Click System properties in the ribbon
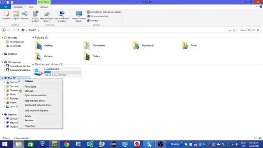This screenshot has width=263, height=148. (97, 16)
